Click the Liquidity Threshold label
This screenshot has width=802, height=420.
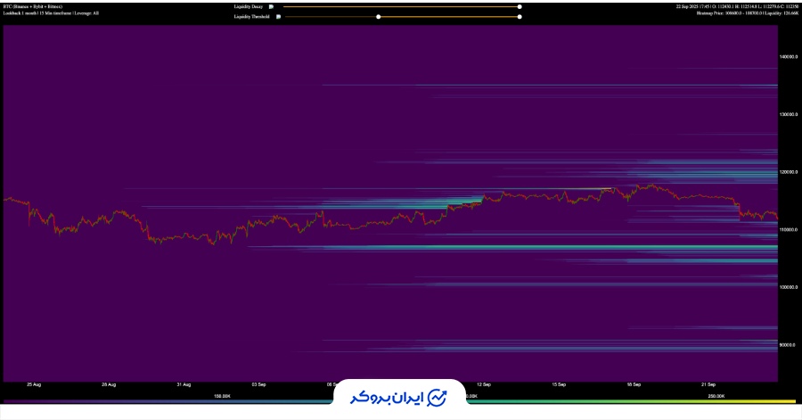pos(250,16)
